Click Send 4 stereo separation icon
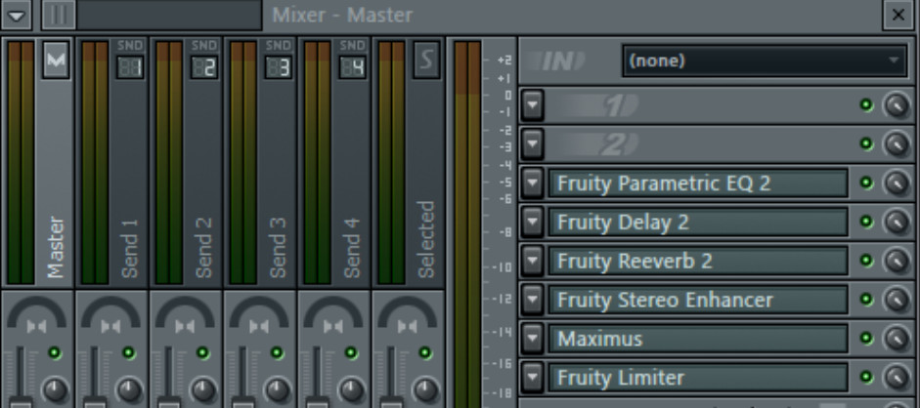 [x=332, y=325]
